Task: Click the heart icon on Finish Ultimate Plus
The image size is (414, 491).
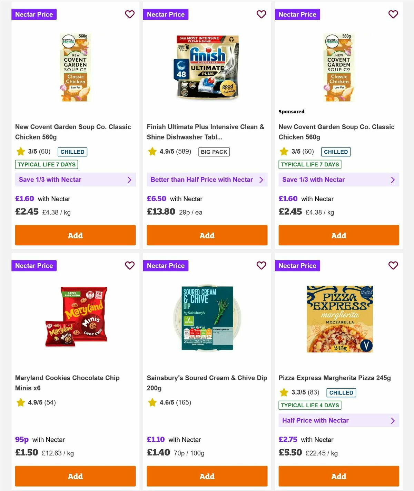Action: click(261, 14)
